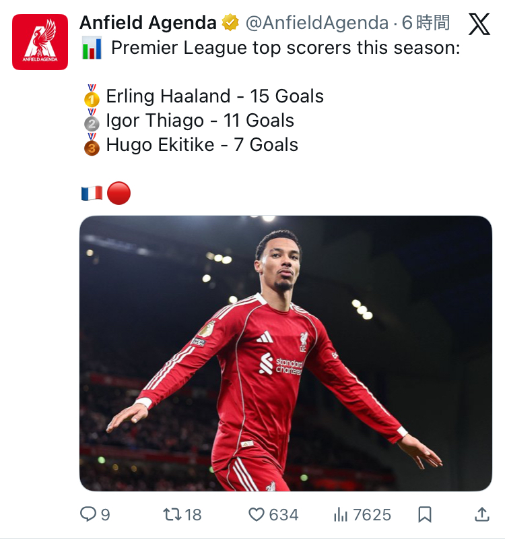Click the Erling Haaland top scorer line
The image size is (505, 550).
(214, 96)
